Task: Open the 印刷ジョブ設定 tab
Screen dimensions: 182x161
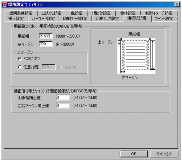Action: coord(107,19)
